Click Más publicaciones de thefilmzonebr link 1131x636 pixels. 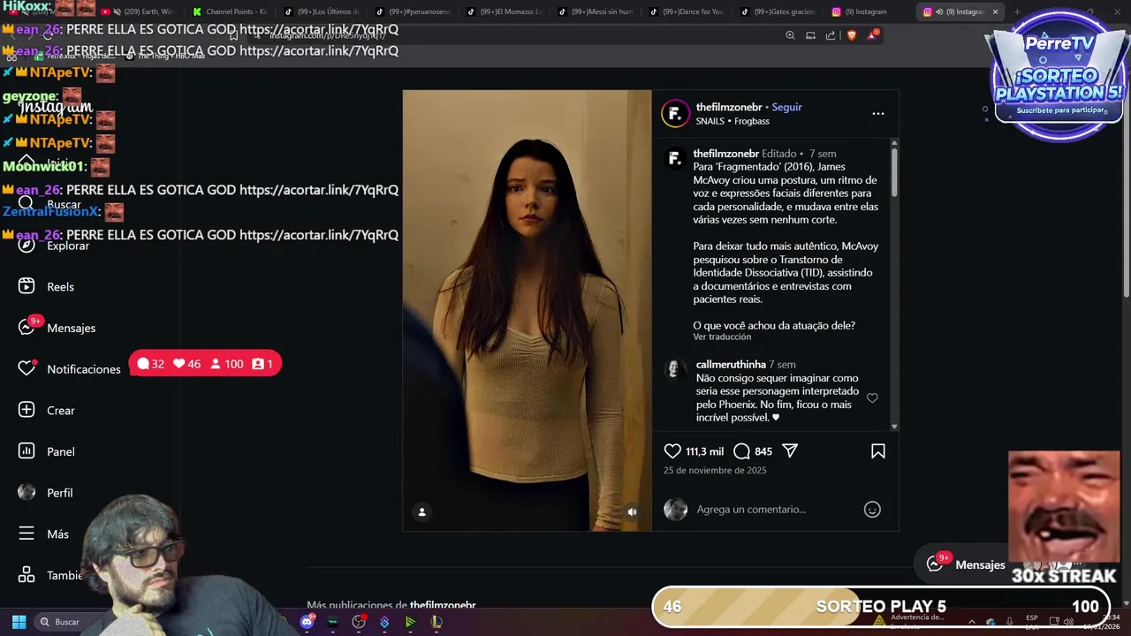pyautogui.click(x=391, y=605)
